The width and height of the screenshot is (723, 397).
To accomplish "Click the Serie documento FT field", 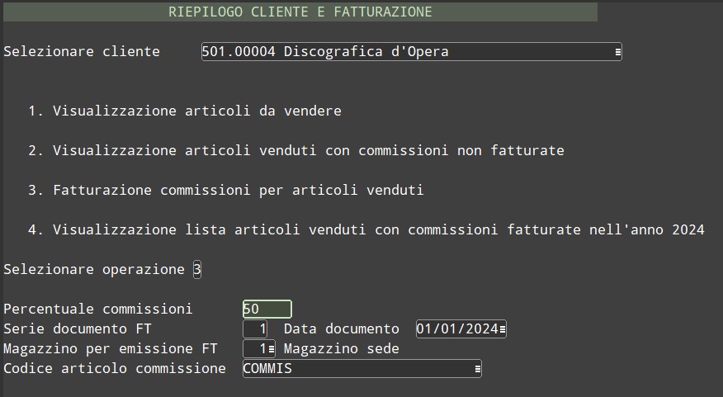I will coord(255,329).
